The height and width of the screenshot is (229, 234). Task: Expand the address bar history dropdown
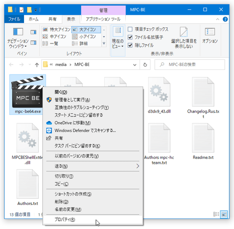tap(135, 65)
